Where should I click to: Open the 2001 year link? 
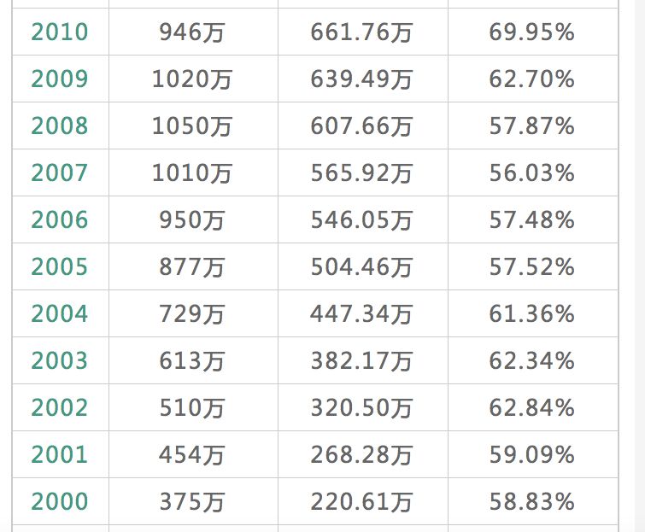(x=60, y=455)
